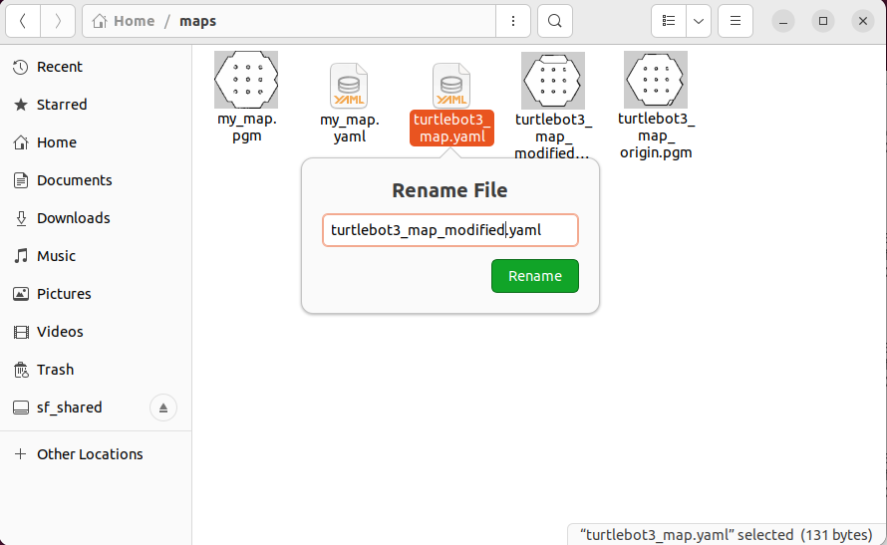Click the my_map.pgm file name label
This screenshot has height=545, width=887.
click(x=246, y=128)
